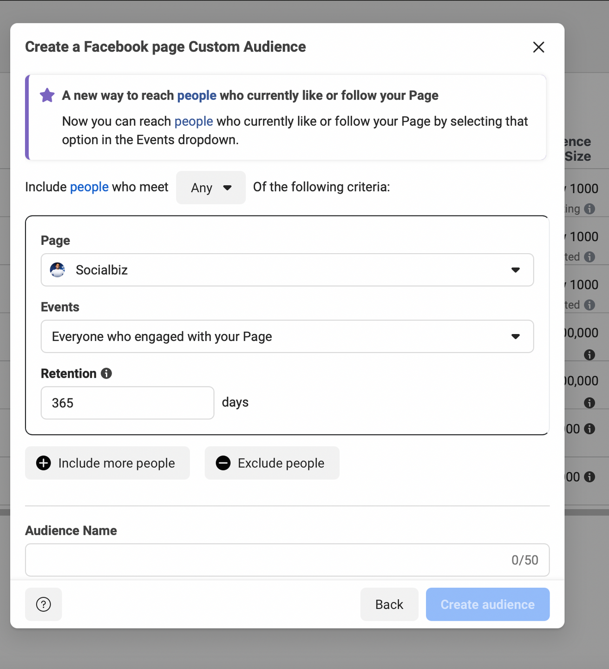This screenshot has width=609, height=669.
Task: Focus the Retention days input field
Action: [x=127, y=403]
